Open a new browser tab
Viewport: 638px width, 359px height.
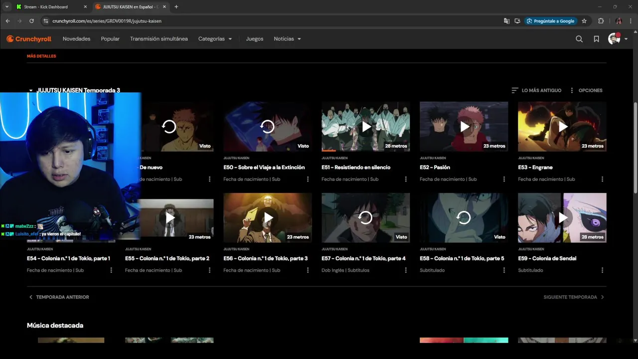176,7
